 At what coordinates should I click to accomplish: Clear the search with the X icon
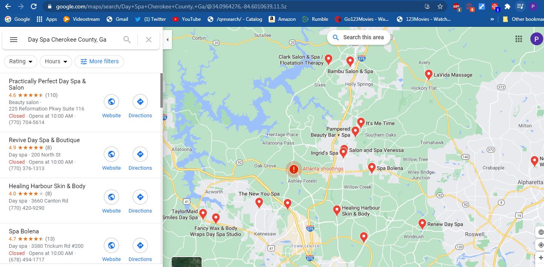(x=149, y=40)
